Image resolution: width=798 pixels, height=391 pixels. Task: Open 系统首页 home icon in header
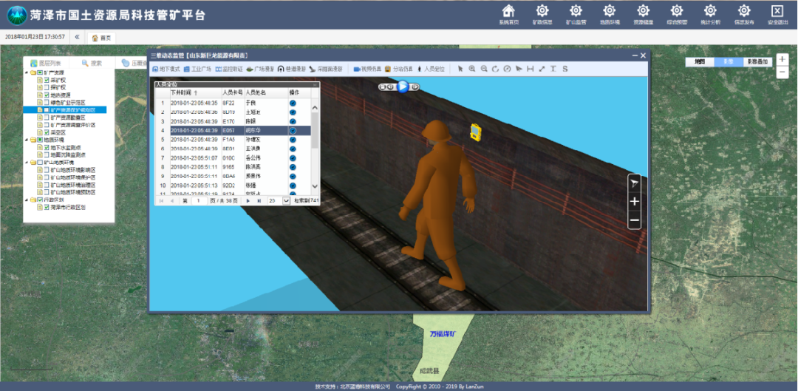(508, 10)
